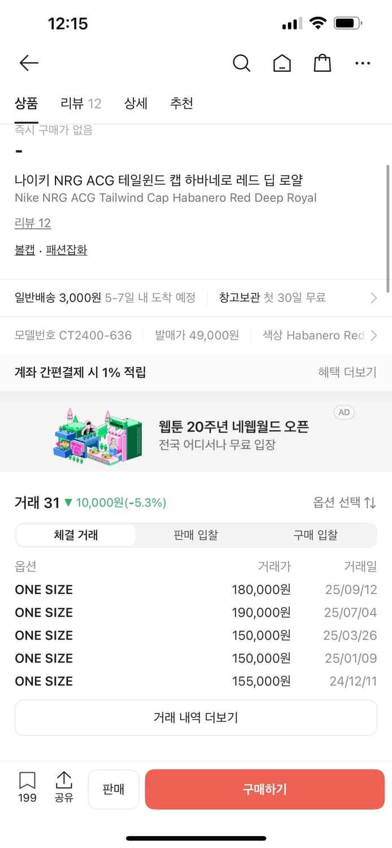Tap the bookmark icon showing 199 saves

pos(27,788)
